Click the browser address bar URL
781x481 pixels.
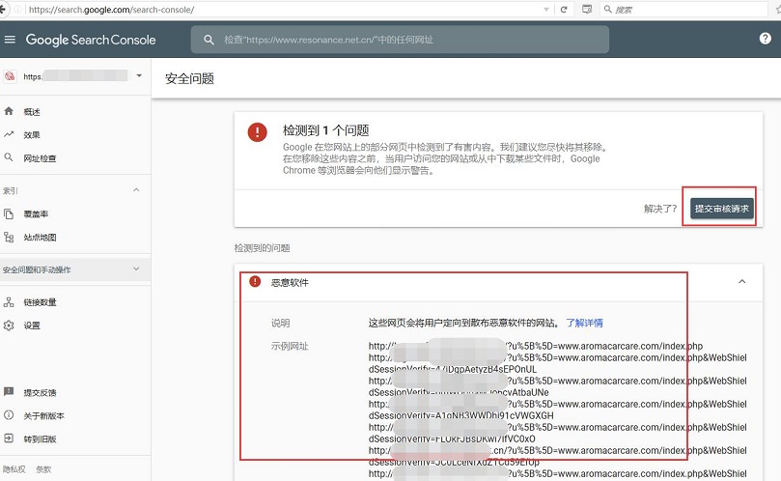pyautogui.click(x=112, y=10)
